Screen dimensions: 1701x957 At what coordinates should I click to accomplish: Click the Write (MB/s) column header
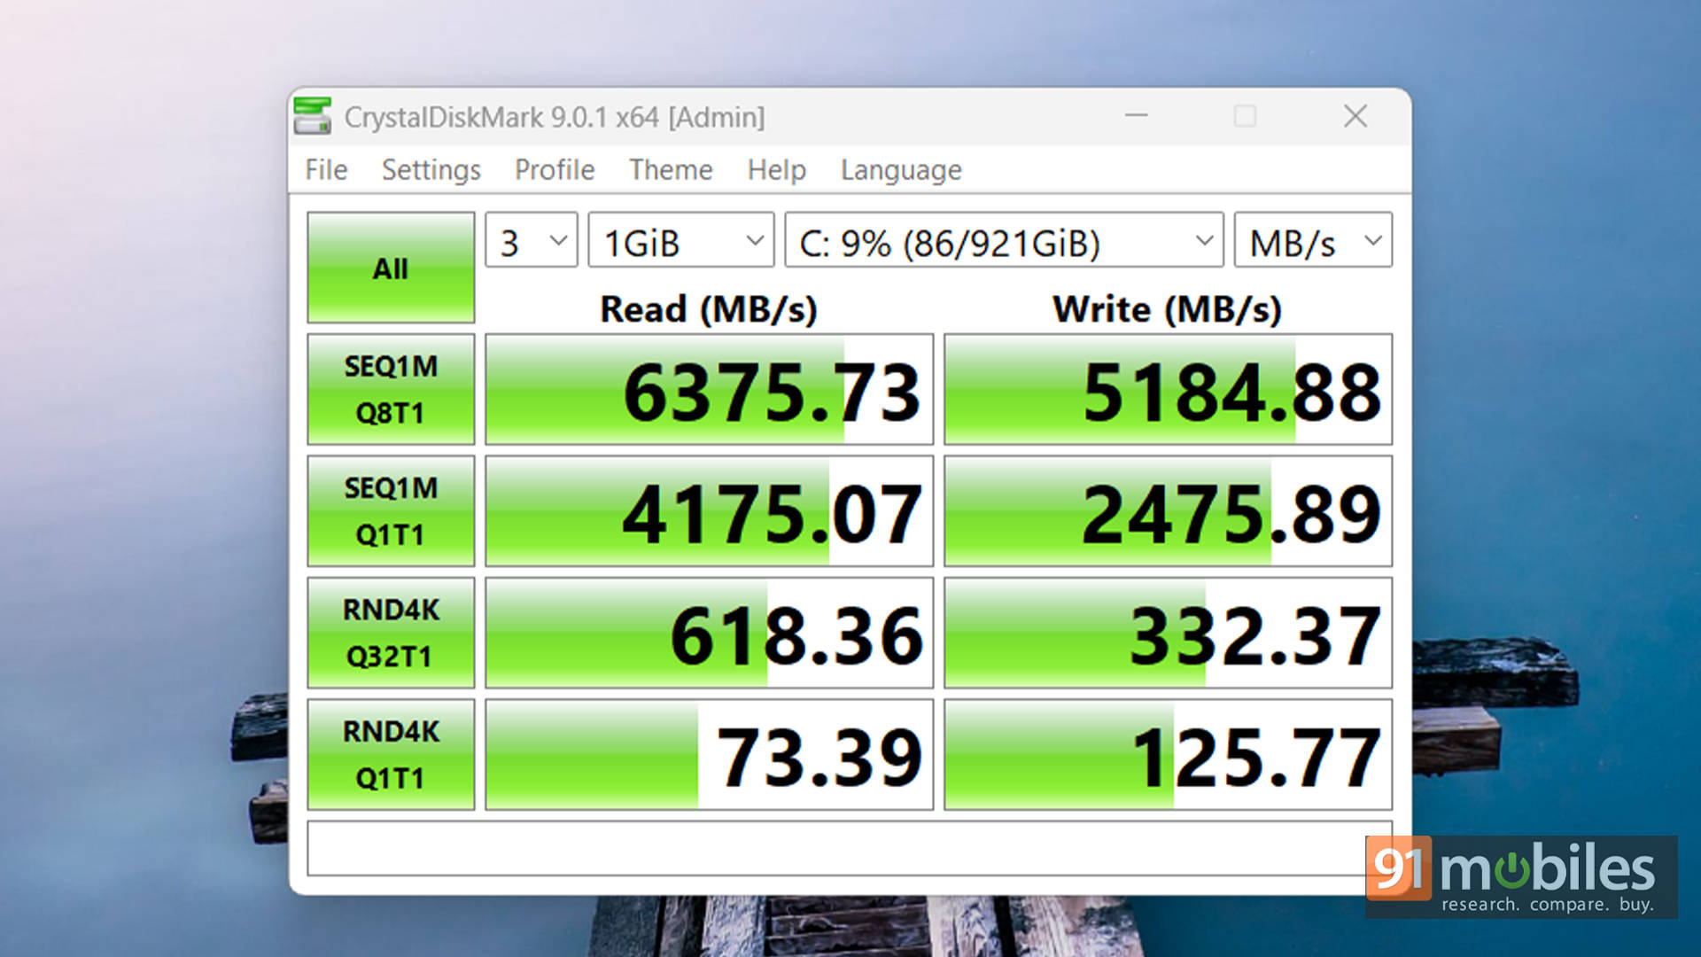(x=1168, y=309)
